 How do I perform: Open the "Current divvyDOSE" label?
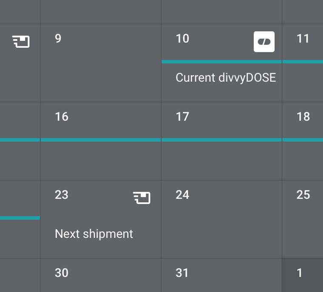pyautogui.click(x=226, y=78)
